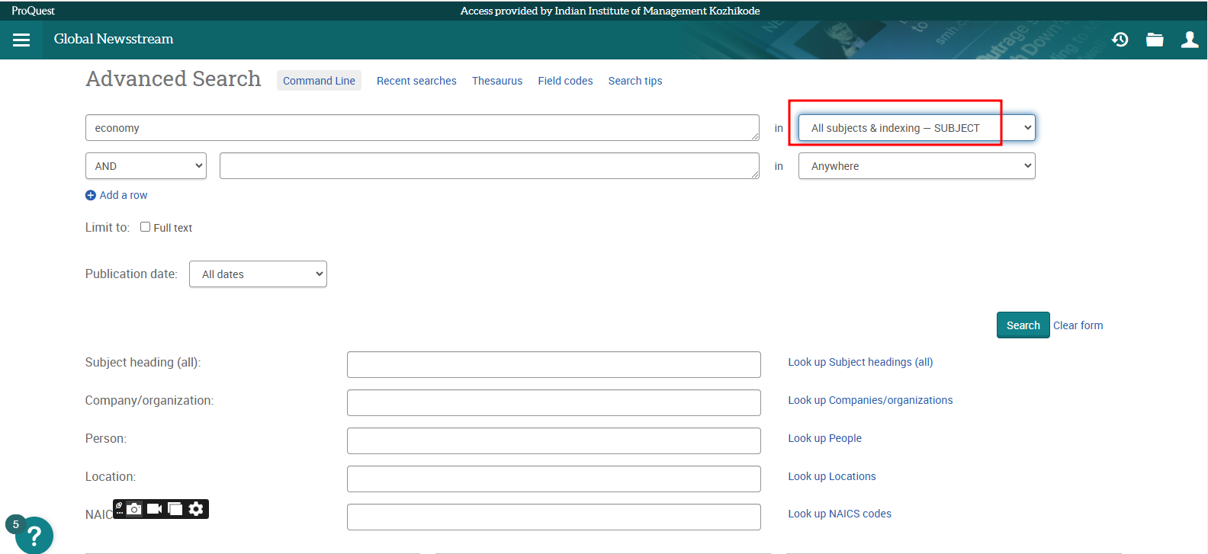
Task: Open capture toolbar settings gear
Action: pos(196,509)
